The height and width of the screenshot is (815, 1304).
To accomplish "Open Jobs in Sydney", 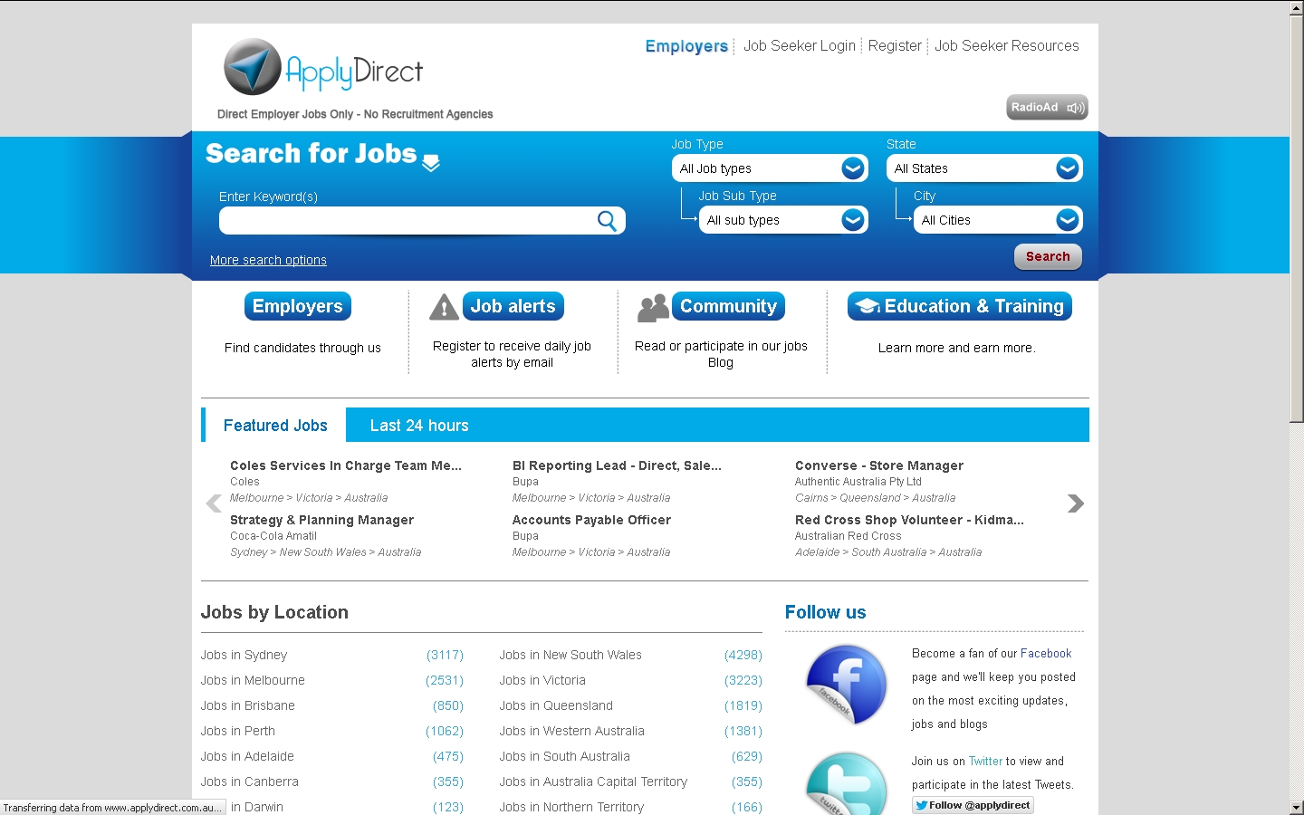I will tap(244, 655).
